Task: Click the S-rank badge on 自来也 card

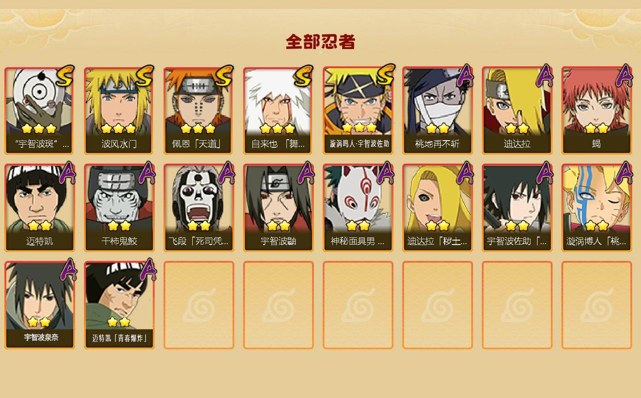Action: tap(303, 76)
